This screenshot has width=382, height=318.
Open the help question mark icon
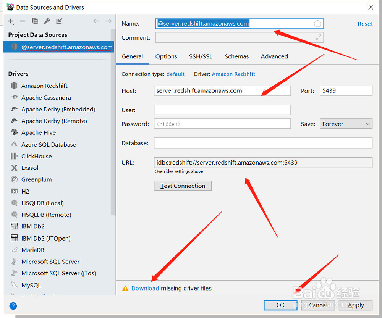click(13, 306)
